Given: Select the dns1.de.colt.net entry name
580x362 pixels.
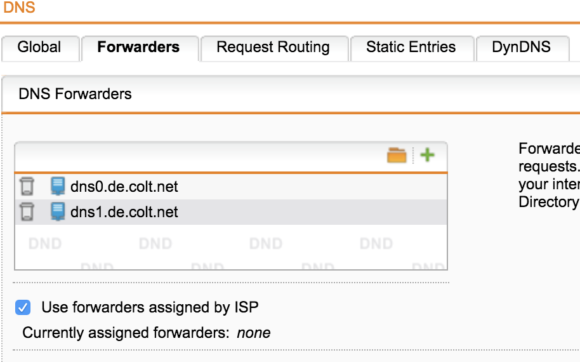Looking at the screenshot, I should tap(124, 212).
